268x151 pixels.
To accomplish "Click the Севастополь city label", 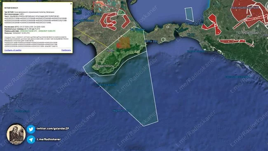I will tap(105, 66).
